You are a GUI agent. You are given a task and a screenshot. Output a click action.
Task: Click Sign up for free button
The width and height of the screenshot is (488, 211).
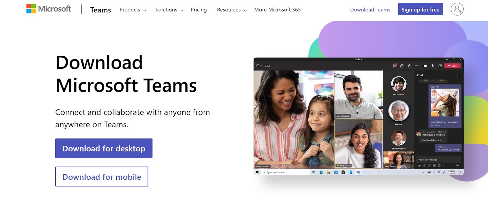coord(420,9)
